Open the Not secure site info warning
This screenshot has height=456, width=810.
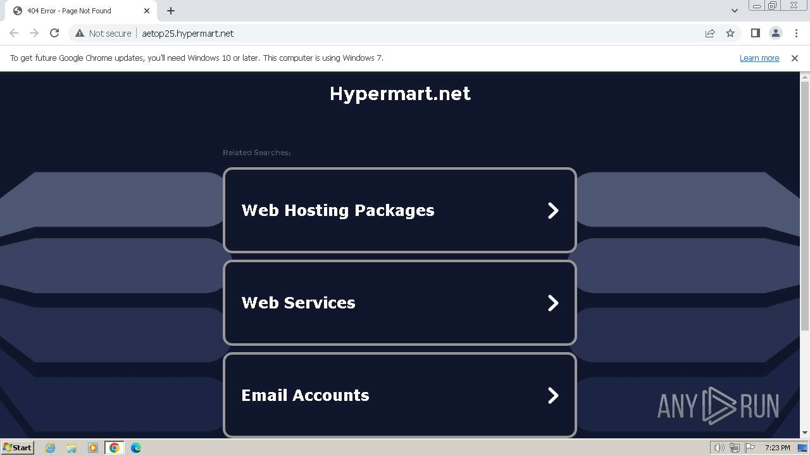(x=103, y=34)
